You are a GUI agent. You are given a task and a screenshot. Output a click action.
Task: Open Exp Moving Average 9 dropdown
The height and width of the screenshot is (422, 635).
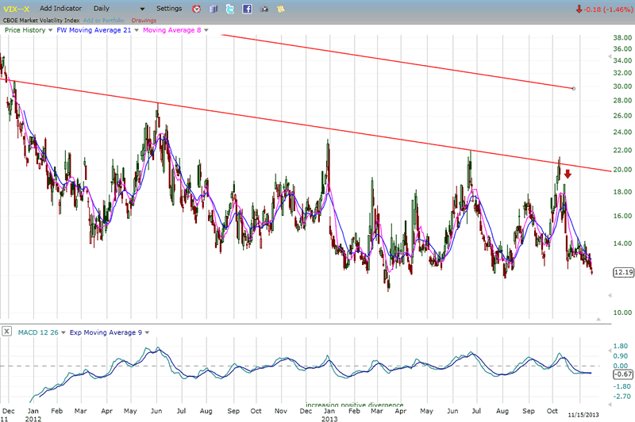click(148, 332)
